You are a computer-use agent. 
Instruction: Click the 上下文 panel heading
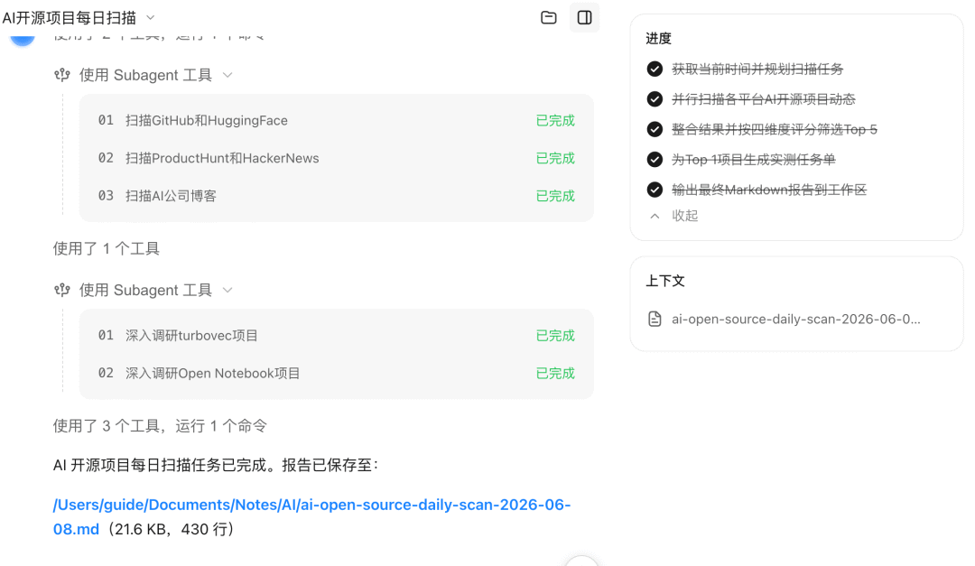(x=665, y=281)
